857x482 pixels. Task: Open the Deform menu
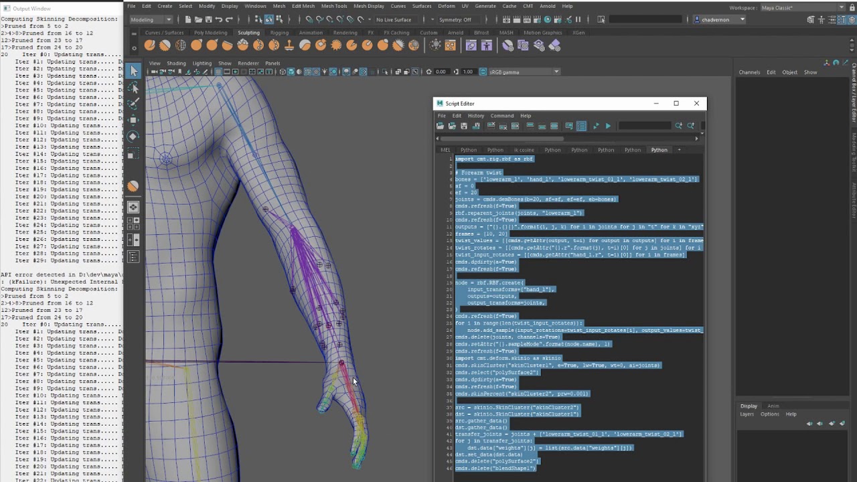coord(446,6)
